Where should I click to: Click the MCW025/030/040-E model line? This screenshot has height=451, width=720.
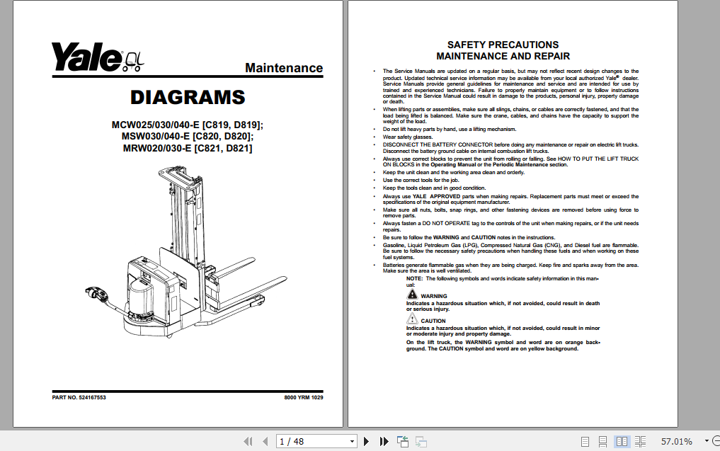pos(188,125)
